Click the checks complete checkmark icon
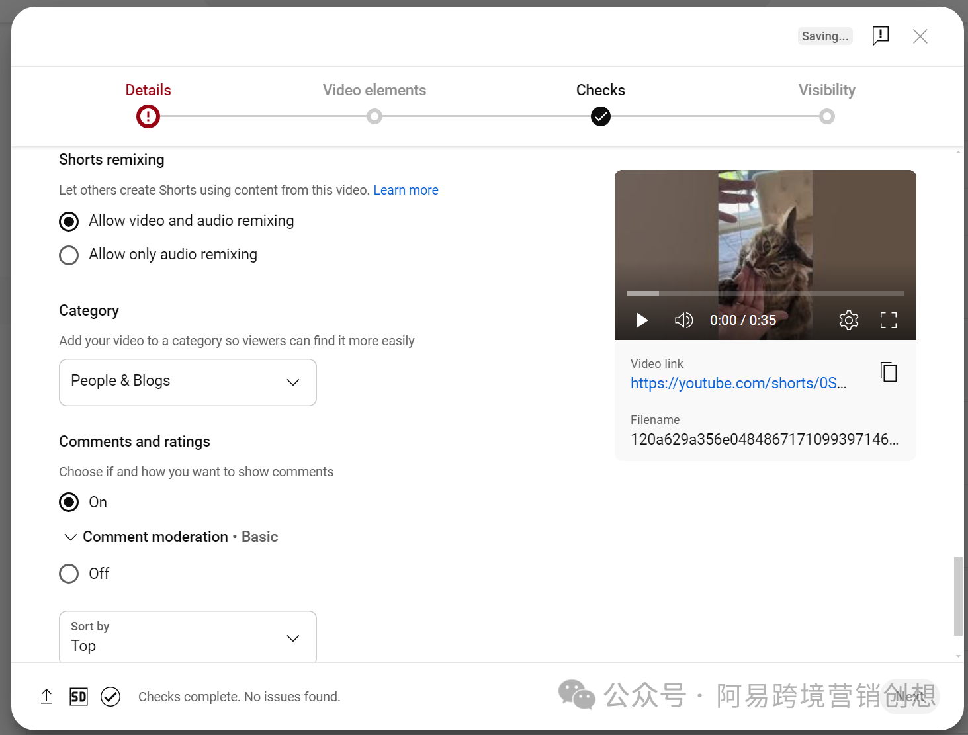968x735 pixels. pyautogui.click(x=110, y=697)
